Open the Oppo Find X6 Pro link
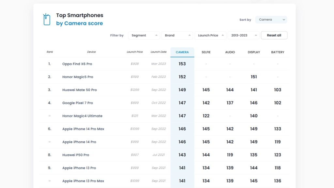The image size is (334, 188). coord(77,64)
